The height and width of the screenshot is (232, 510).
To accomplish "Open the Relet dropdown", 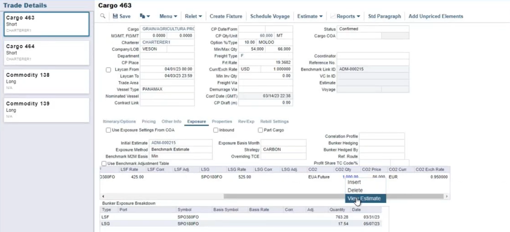I will [193, 16].
